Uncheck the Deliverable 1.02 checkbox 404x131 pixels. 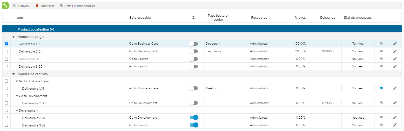pos(6,44)
